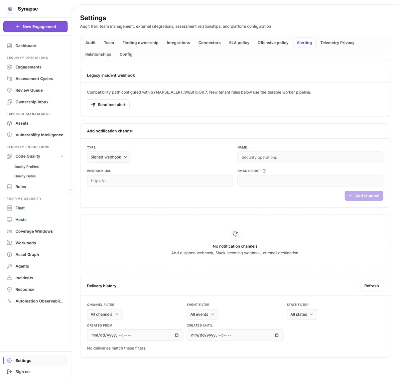This screenshot has height=380, width=399.
Task: Click the Review Queue shield icon
Action: click(9, 90)
